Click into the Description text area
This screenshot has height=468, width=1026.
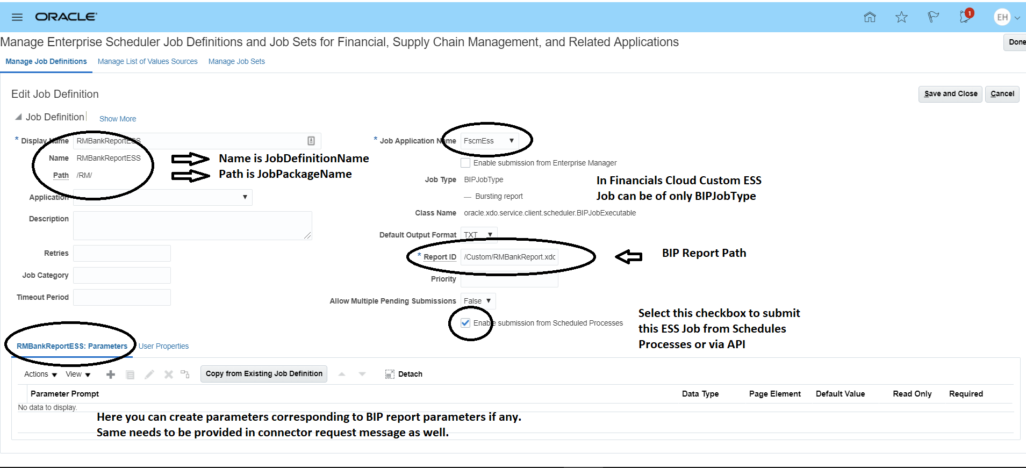tap(192, 225)
